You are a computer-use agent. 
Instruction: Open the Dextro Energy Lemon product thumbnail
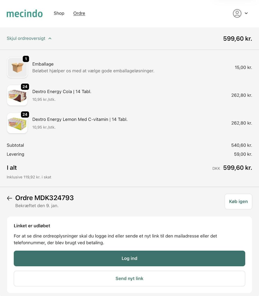tap(17, 124)
